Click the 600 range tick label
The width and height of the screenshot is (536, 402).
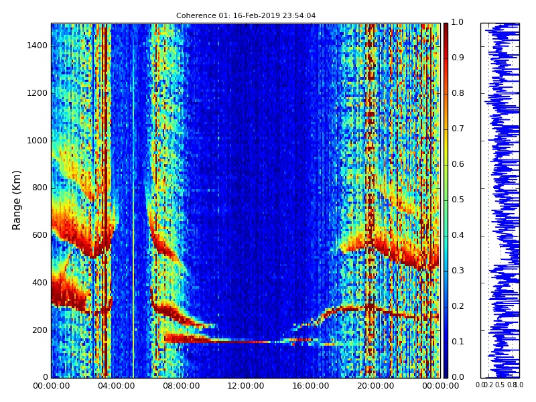pos(40,235)
